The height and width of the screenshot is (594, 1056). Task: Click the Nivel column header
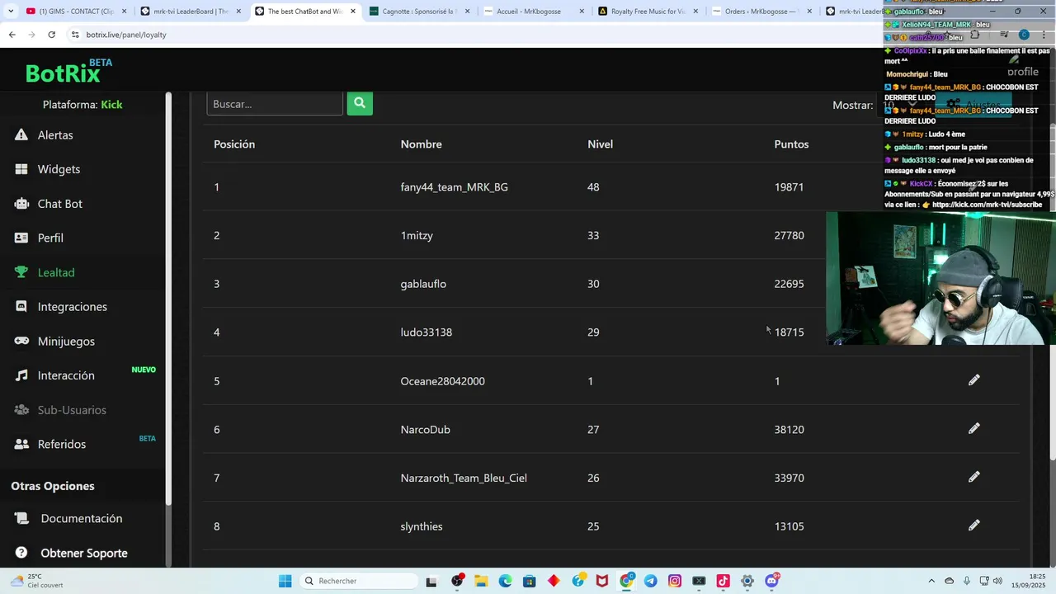tap(600, 144)
